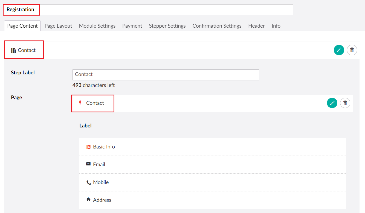Open the Stepper Settings tab
The image size is (365, 213).
coord(167,26)
